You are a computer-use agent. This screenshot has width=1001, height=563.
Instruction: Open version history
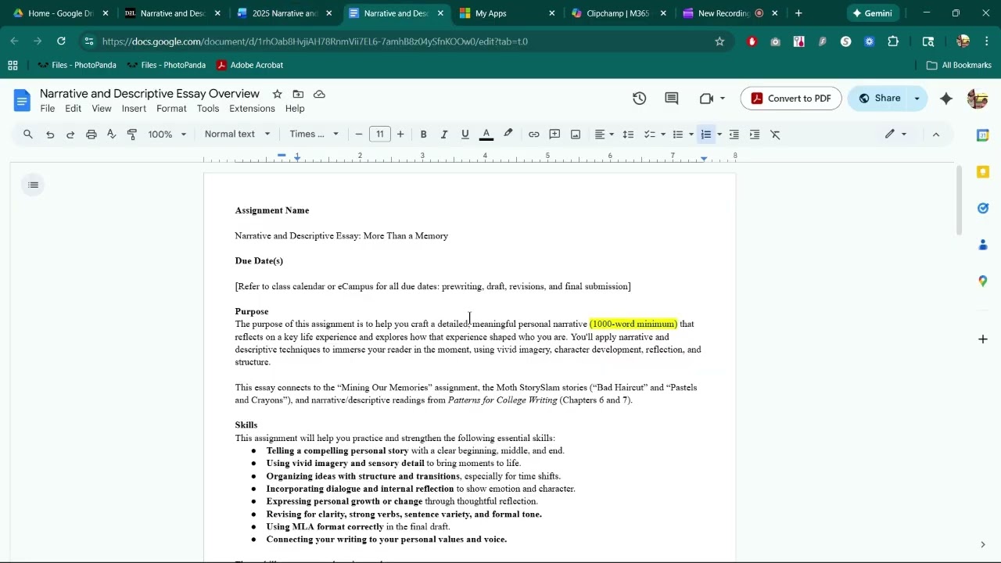(640, 99)
